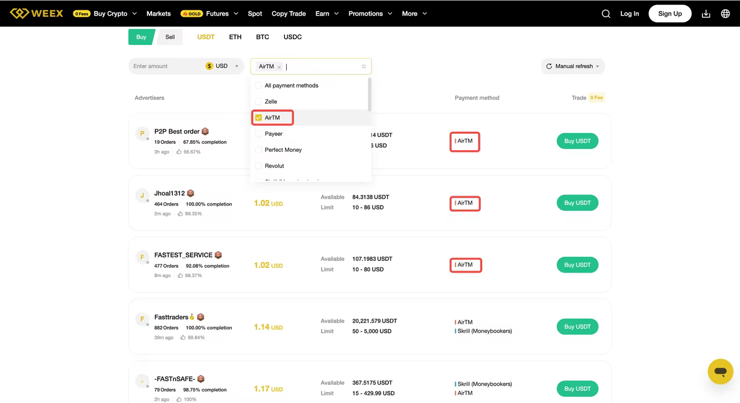Click the thumbs-up icon on FASTEST_SERVICE row

click(x=180, y=275)
